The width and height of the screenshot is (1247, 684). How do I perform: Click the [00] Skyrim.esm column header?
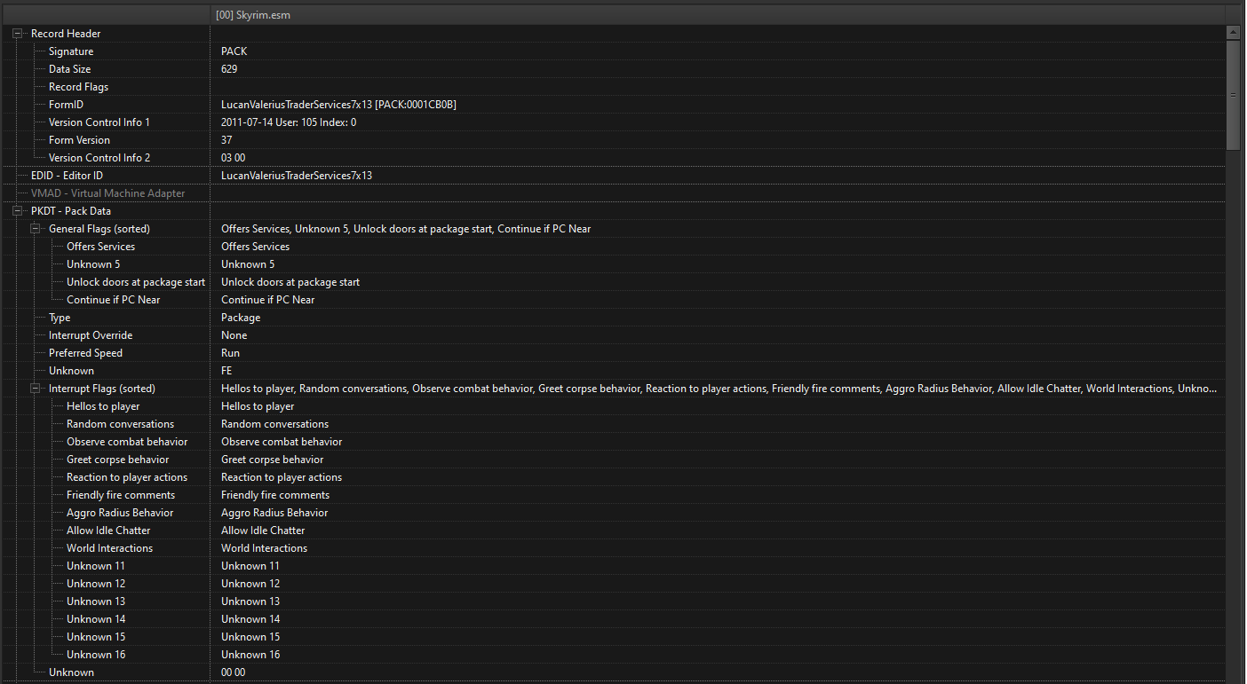pos(718,15)
